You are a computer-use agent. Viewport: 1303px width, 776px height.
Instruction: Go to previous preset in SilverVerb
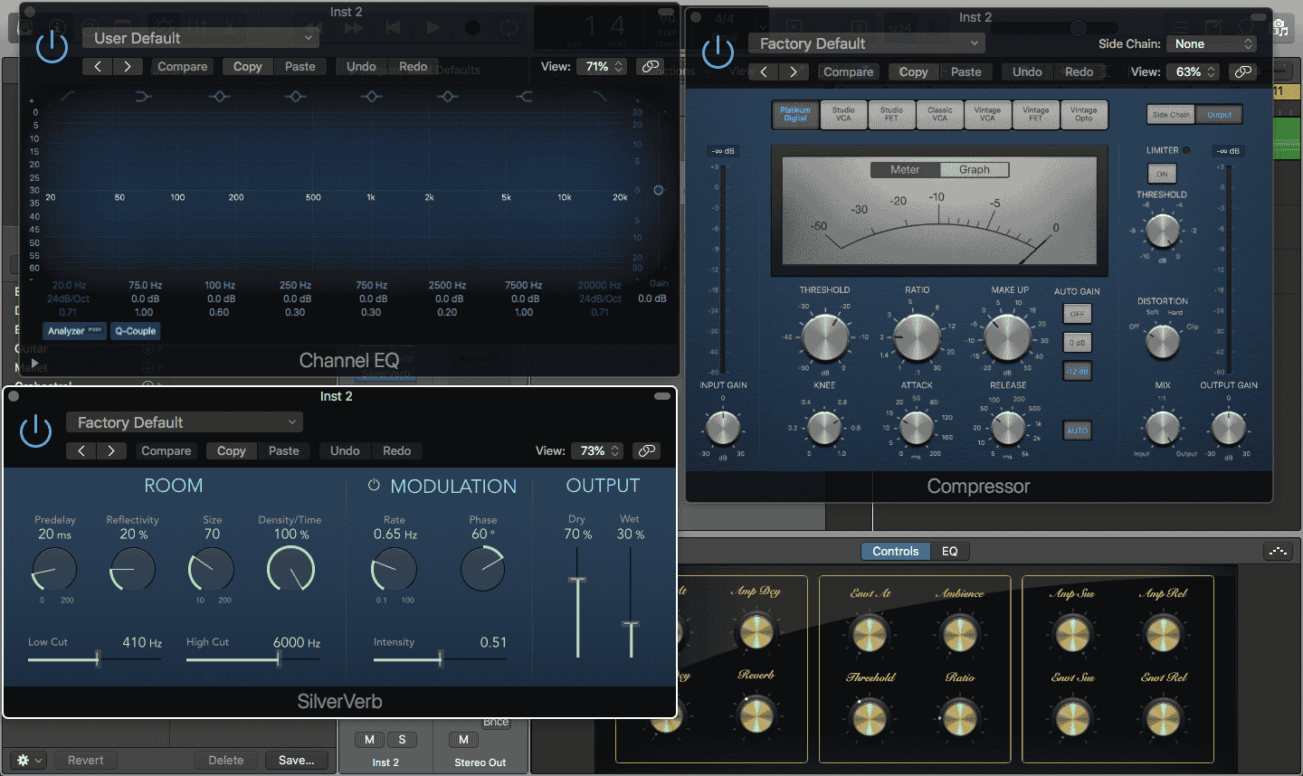pyautogui.click(x=81, y=450)
